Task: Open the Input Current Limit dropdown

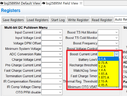Action: coord(52,32)
